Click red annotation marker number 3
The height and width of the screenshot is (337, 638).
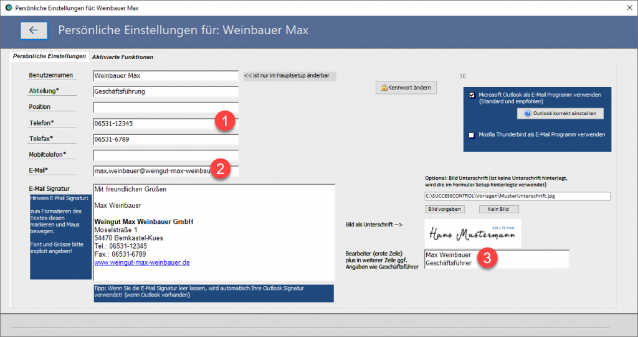point(487,258)
